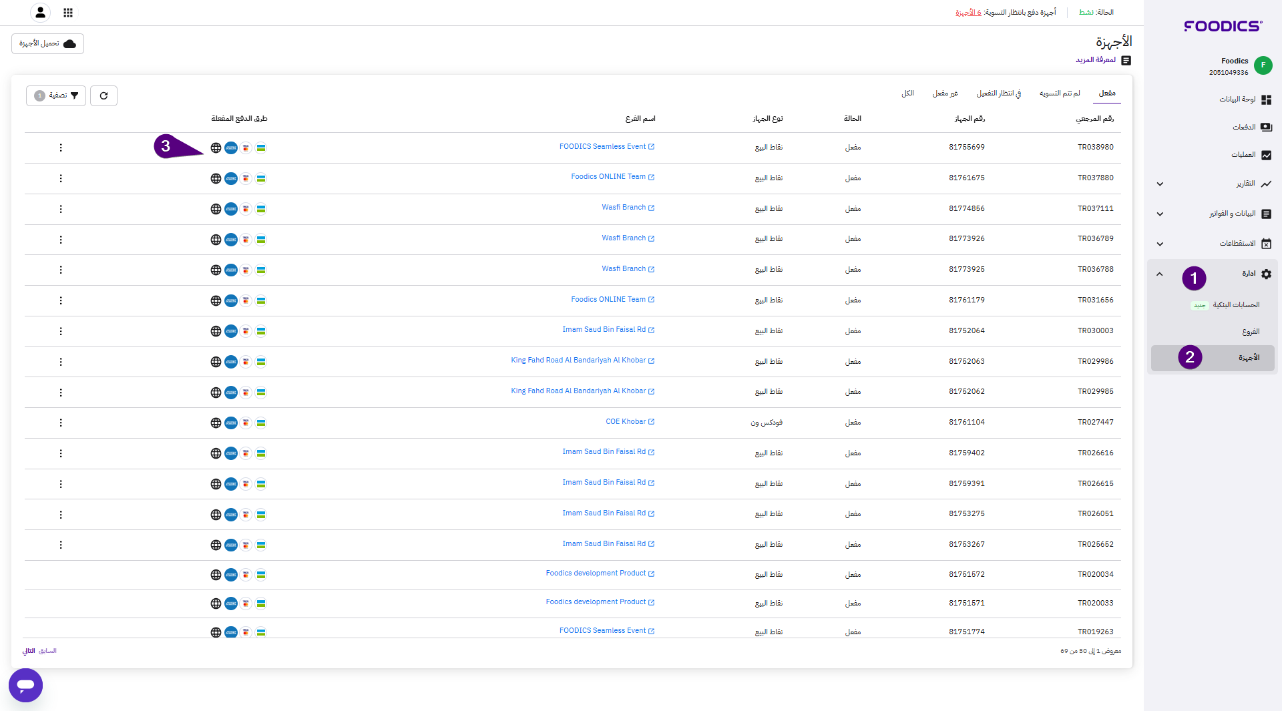This screenshot has width=1282, height=711.
Task: Open the تصفية filter button
Action: coord(56,95)
